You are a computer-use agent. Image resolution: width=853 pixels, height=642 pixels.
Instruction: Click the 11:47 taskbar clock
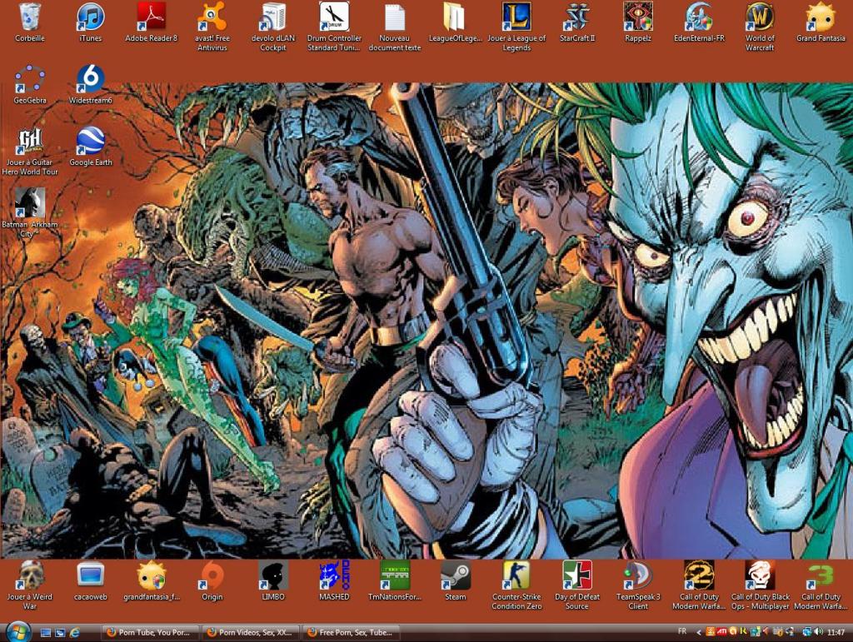point(836,632)
